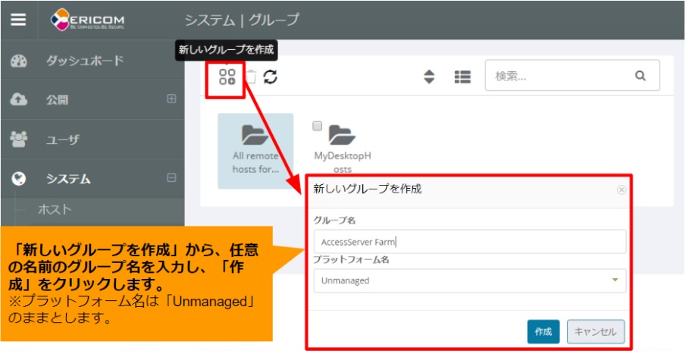This screenshot has height=354, width=686.
Task: Click the magnifier search icon
Action: pos(641,76)
